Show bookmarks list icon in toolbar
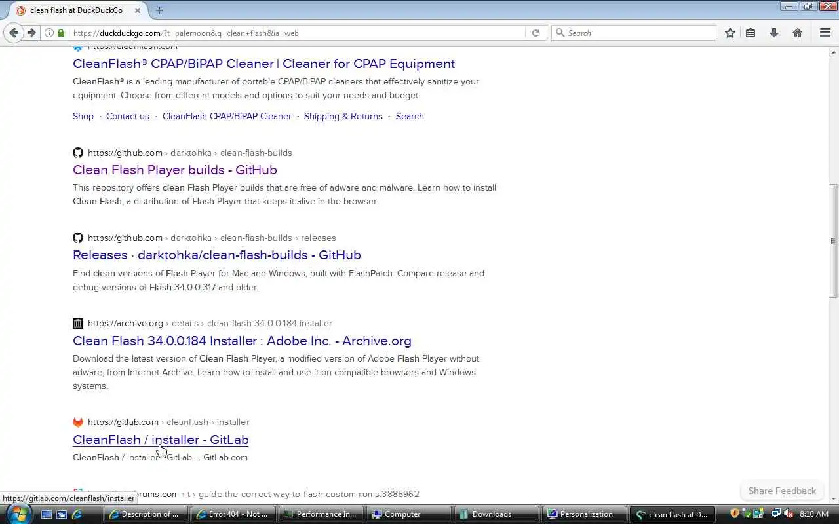 [x=751, y=33]
